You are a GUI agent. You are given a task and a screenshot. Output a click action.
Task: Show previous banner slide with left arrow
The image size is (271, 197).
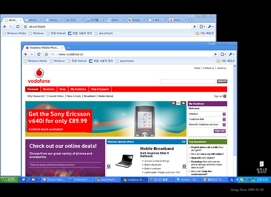pyautogui.click(x=173, y=103)
